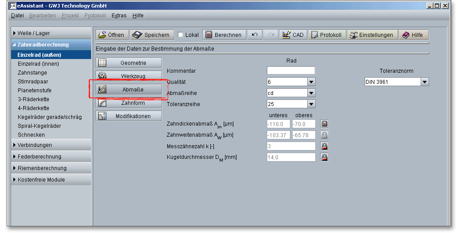Open the Protokoll report button

tap(326, 35)
